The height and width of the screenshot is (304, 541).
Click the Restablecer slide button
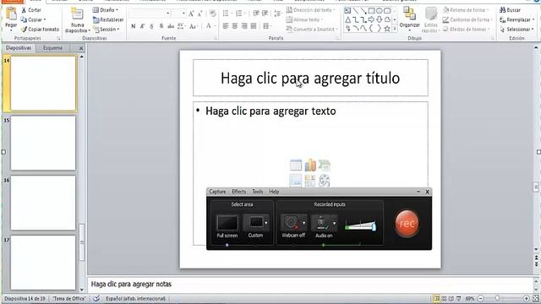(108, 19)
